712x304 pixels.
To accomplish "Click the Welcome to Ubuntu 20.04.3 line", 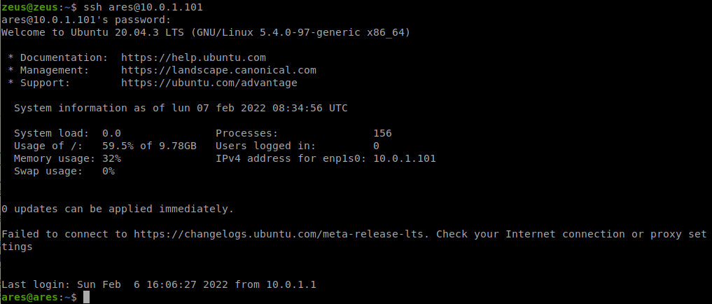I will coord(206,33).
